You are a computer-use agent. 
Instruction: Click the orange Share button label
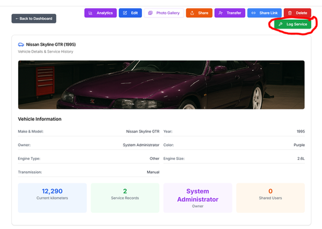pyautogui.click(x=203, y=13)
